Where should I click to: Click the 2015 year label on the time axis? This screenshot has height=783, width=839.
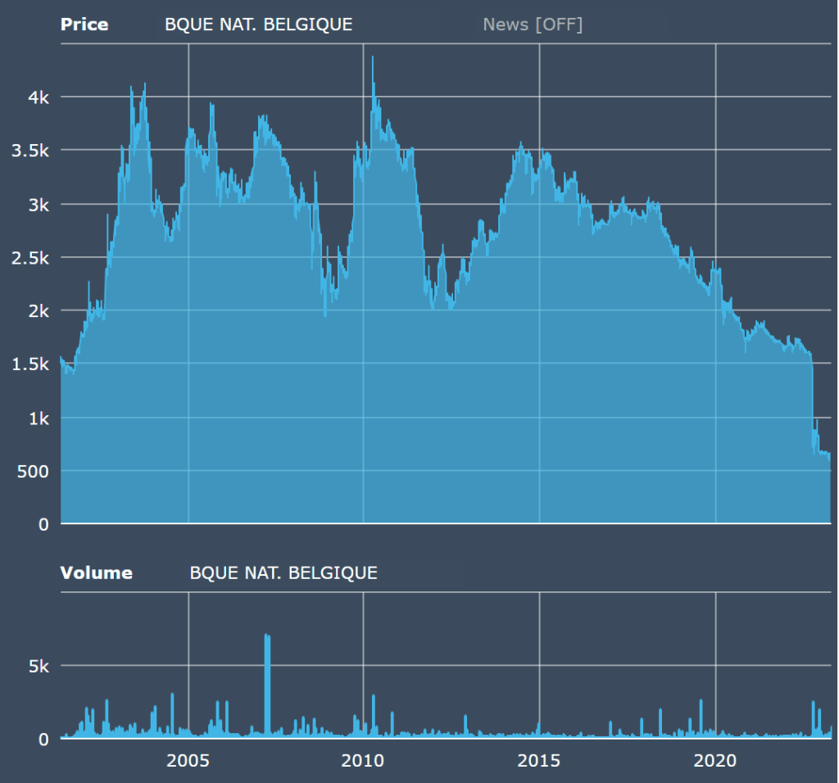tap(539, 760)
